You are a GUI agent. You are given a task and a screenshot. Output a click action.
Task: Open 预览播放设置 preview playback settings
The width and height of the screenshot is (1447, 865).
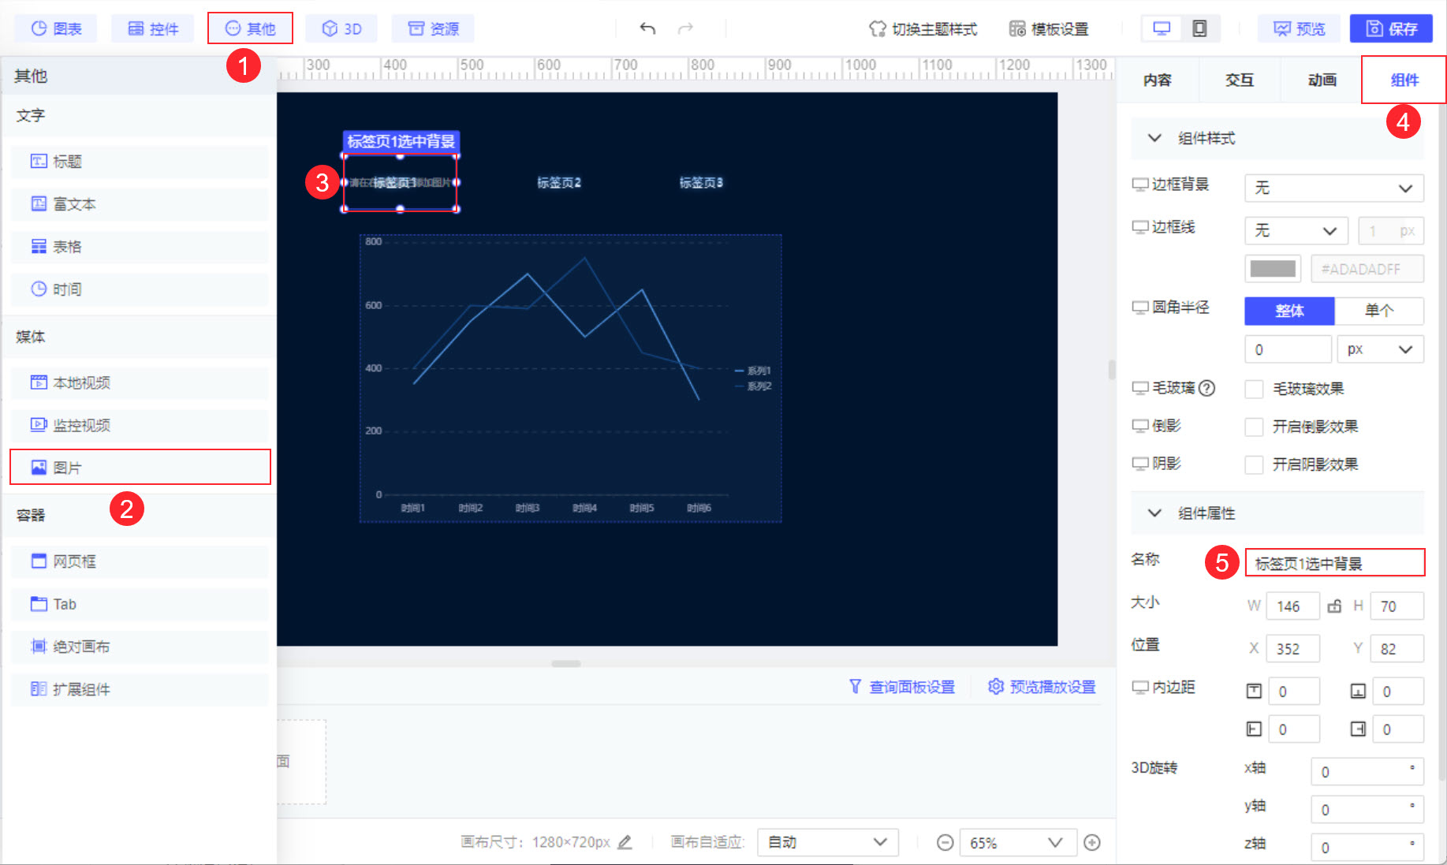point(1042,687)
